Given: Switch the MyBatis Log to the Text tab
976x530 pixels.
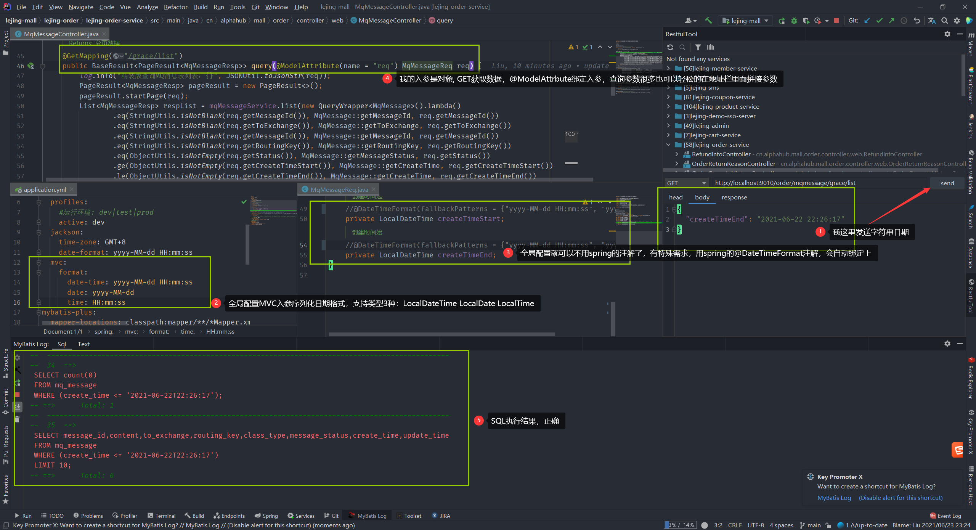Looking at the screenshot, I should [83, 344].
